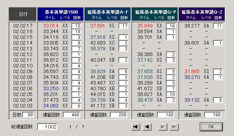Select the 日数 field showing 99
Viewport: 234px width, 136px height.
coord(28,115)
